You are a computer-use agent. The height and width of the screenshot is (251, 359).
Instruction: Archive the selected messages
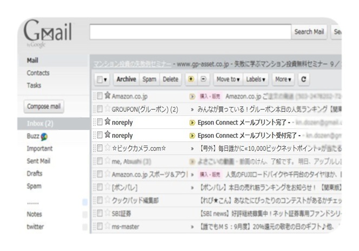click(126, 79)
